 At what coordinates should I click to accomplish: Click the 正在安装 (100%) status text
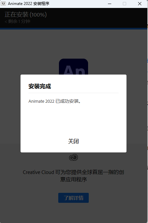(x=25, y=15)
